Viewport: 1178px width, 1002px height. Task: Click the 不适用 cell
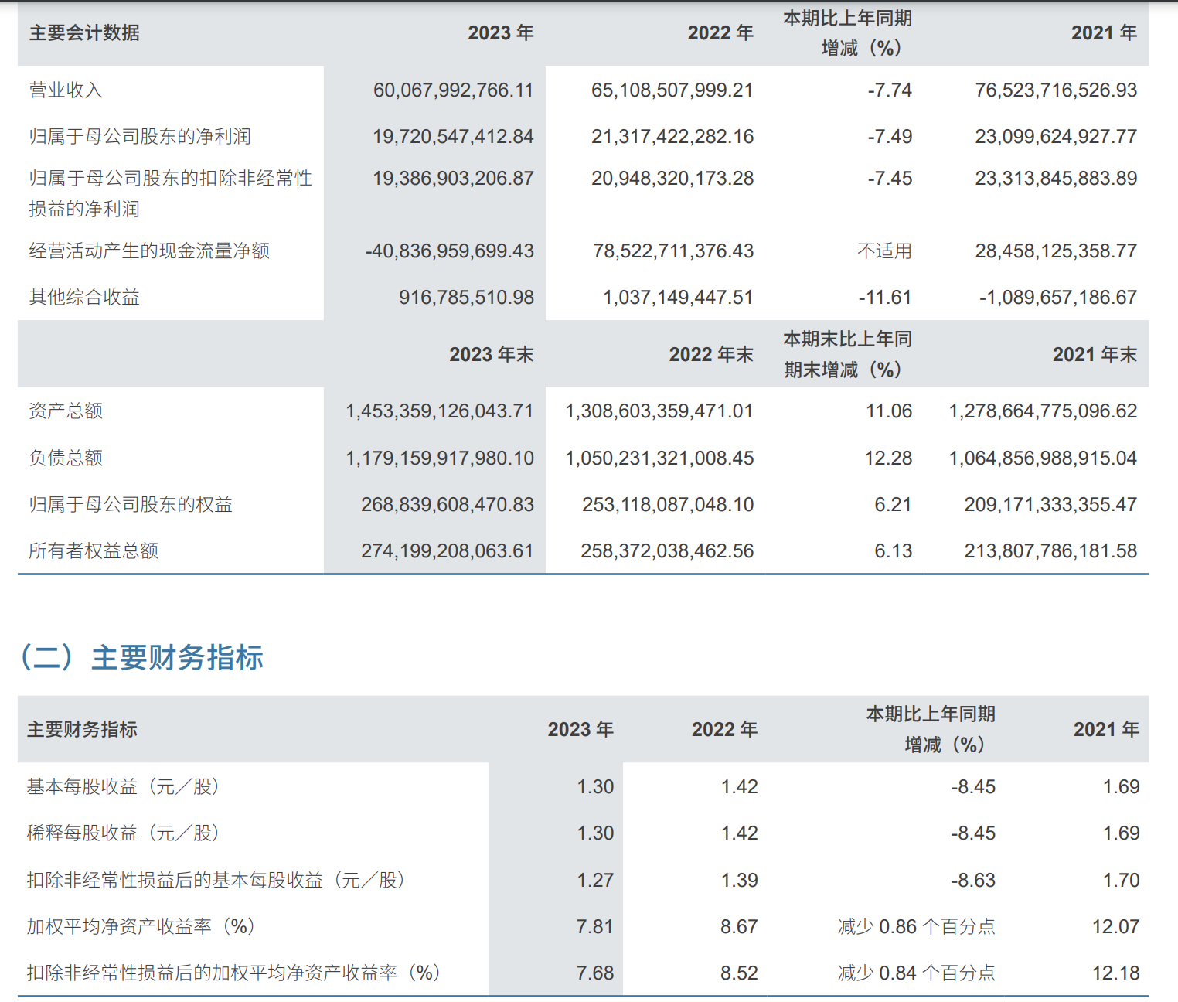[882, 250]
